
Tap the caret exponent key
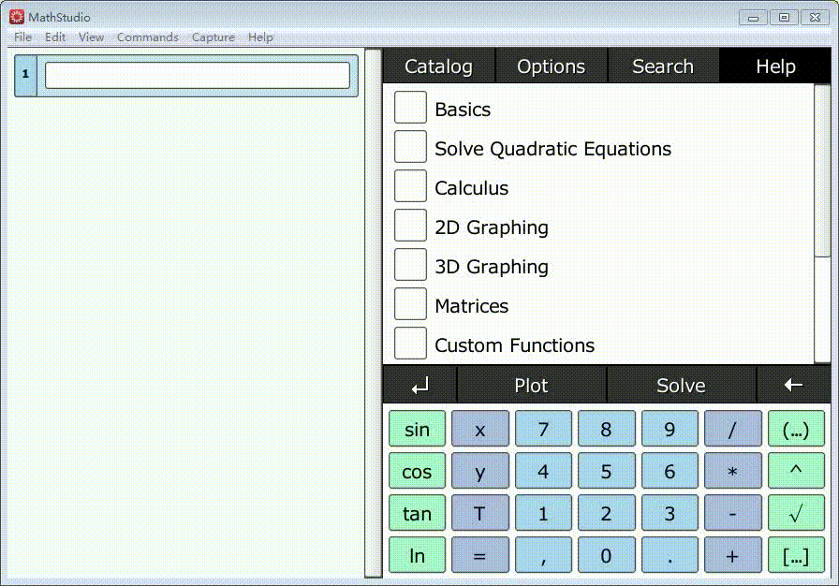(796, 471)
